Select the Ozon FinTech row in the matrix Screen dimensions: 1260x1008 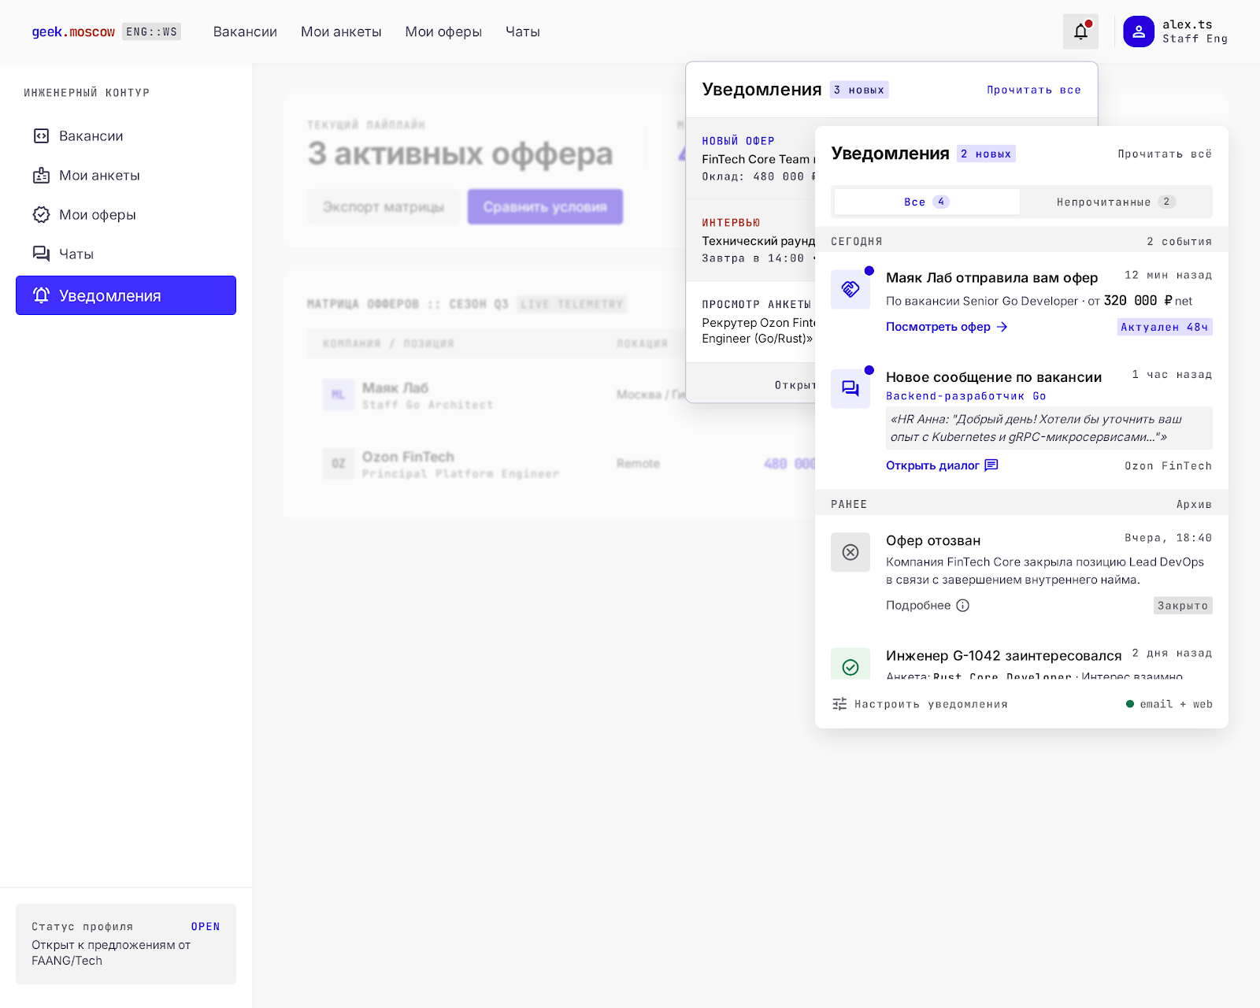561,464
